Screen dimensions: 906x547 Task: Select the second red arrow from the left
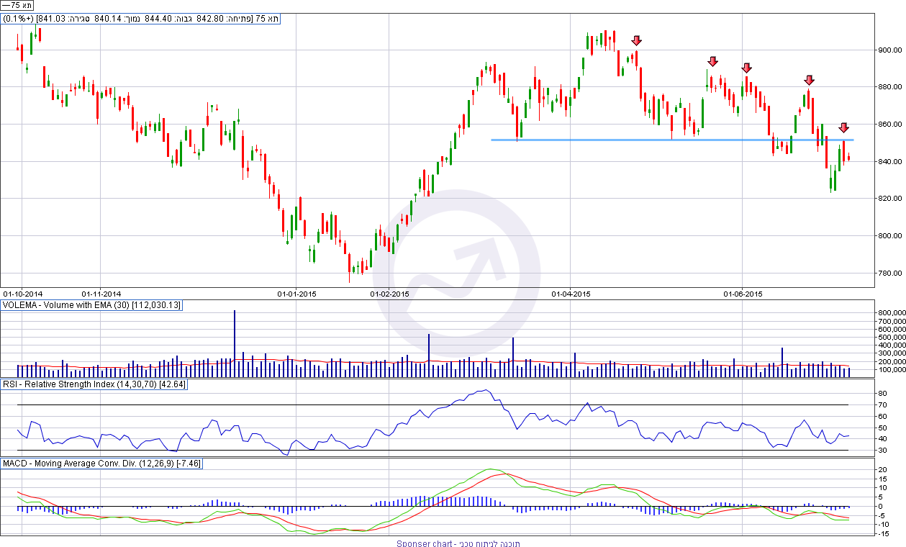point(712,62)
